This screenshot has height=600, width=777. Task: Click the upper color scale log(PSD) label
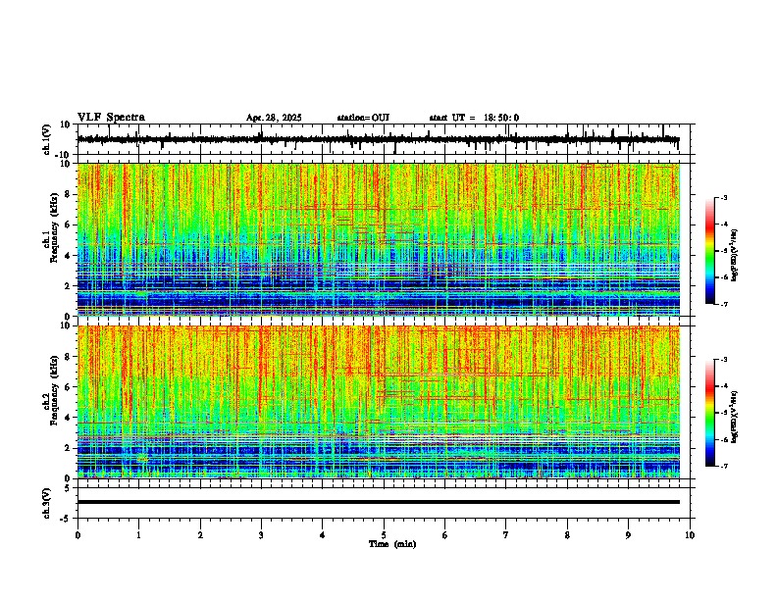click(x=735, y=256)
